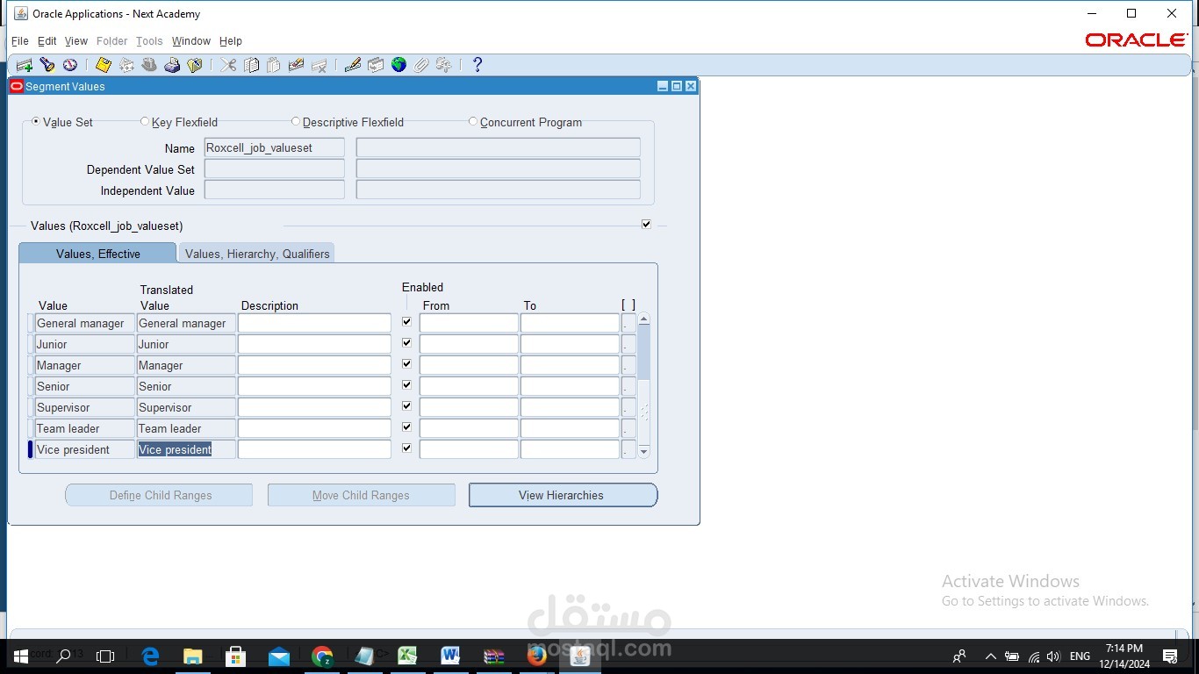Select the Key Flexfield radio button
The height and width of the screenshot is (674, 1199).
(145, 122)
